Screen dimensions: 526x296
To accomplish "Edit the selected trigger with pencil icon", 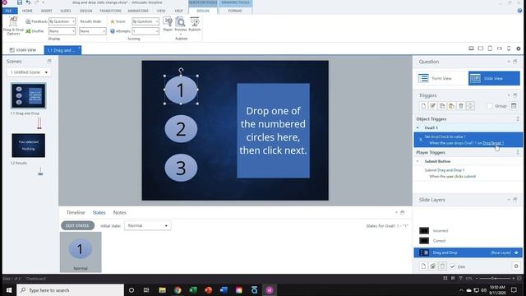I will click(433, 106).
